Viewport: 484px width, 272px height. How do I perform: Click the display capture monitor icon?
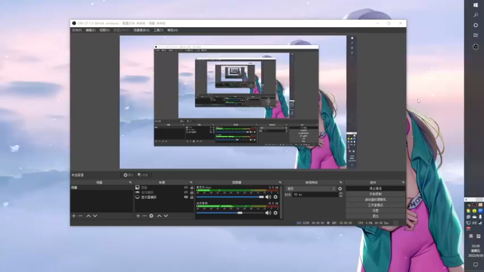pos(137,197)
